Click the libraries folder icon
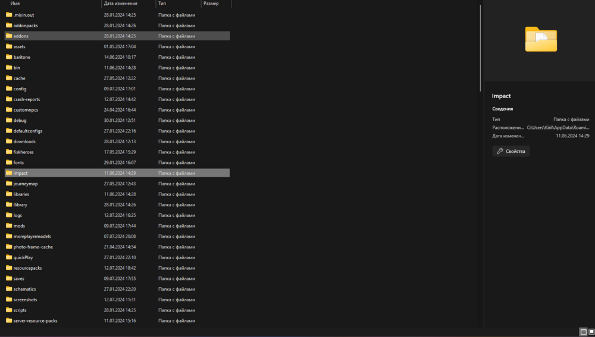Viewport: 595px width, 337px height. tap(9, 194)
